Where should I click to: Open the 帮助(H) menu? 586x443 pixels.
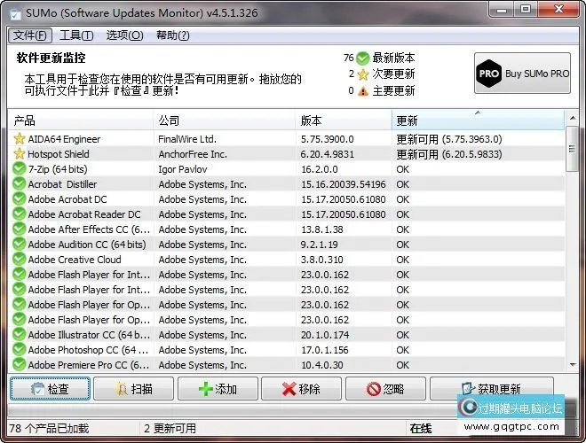coord(173,35)
